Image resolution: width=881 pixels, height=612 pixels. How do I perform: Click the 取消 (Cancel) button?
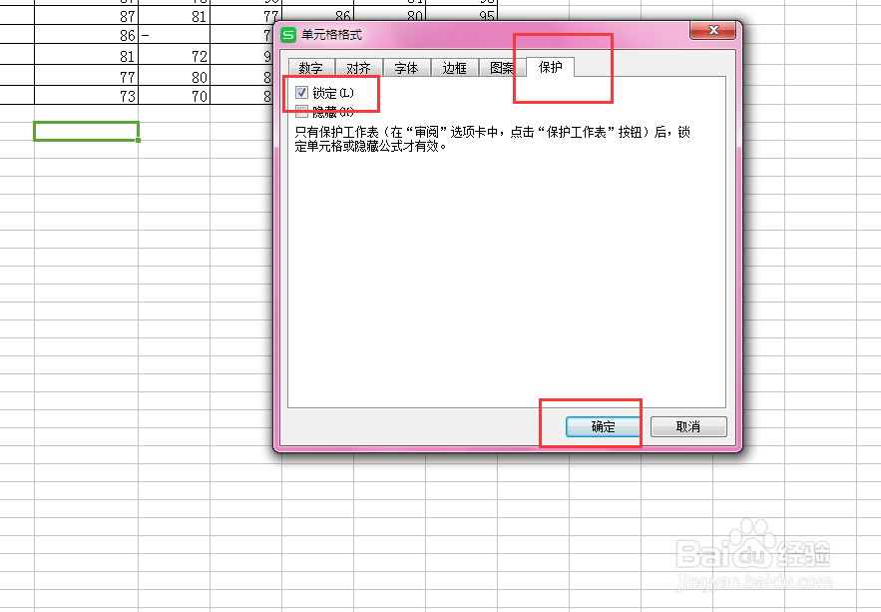pos(688,426)
